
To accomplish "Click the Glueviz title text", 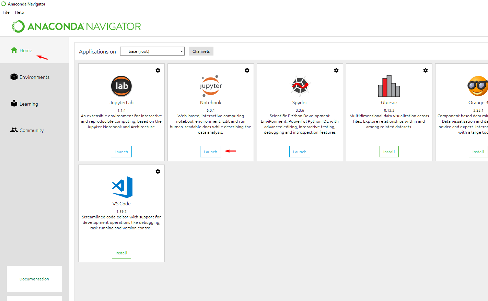I will pos(389,103).
